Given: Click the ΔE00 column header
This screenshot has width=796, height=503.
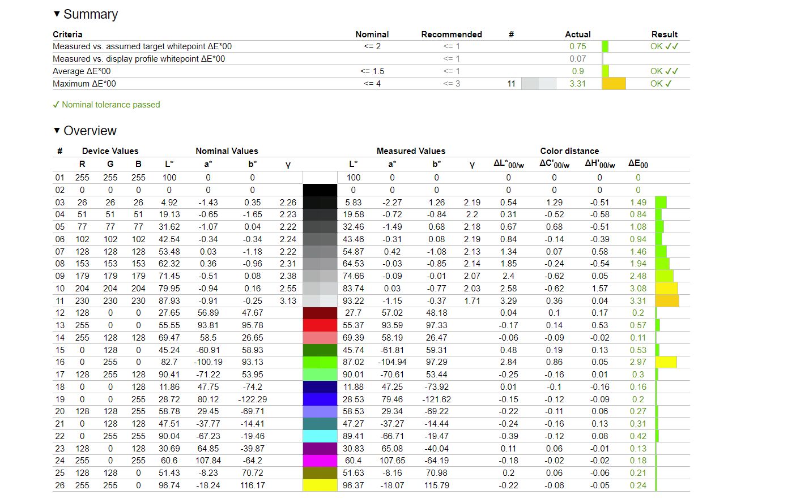Looking at the screenshot, I should (x=638, y=164).
